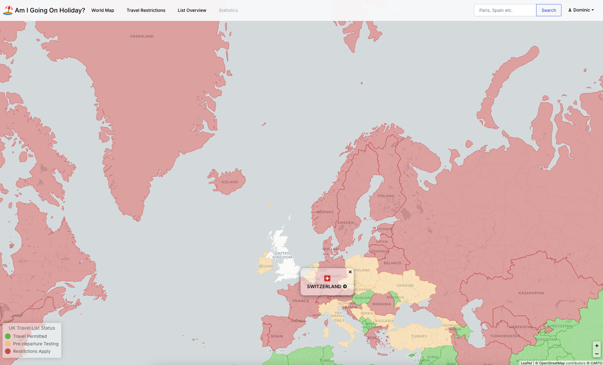Open the List Overview page
This screenshot has width=603, height=365.
192,10
